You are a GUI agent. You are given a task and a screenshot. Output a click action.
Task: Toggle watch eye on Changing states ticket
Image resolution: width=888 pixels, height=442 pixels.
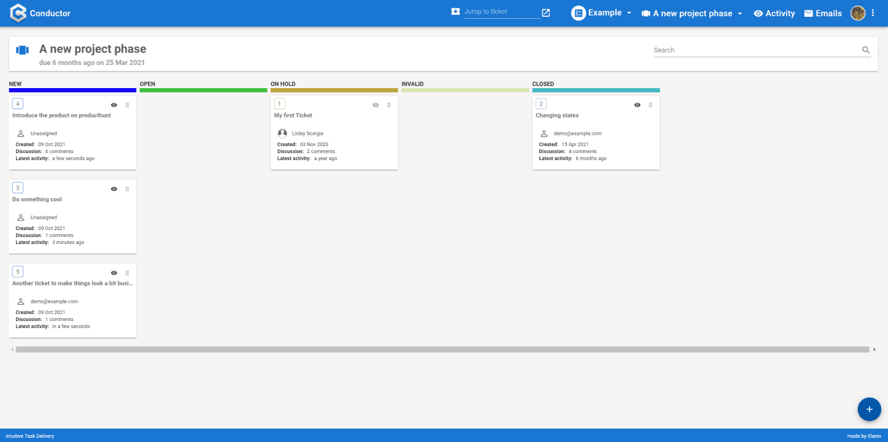(x=637, y=105)
